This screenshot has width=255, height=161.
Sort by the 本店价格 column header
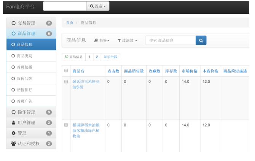pyautogui.click(x=210, y=71)
